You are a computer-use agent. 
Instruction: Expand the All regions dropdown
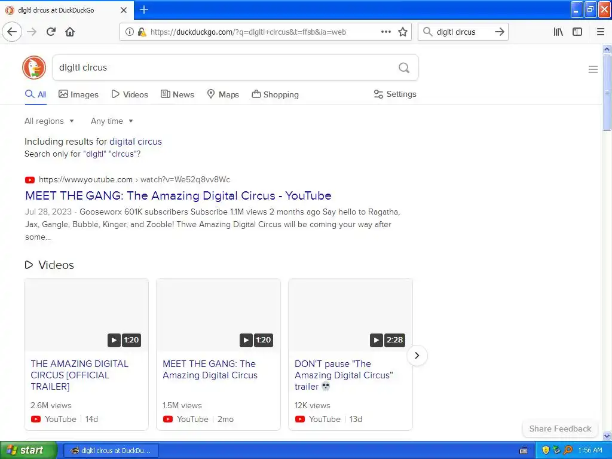pyautogui.click(x=49, y=121)
